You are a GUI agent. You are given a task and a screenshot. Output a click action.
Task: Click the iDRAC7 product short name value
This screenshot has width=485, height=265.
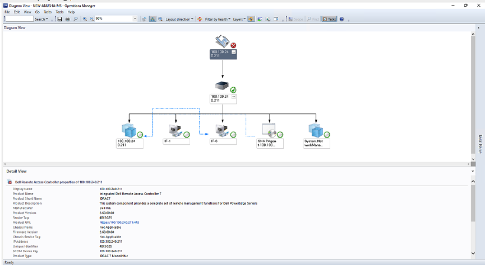point(105,198)
